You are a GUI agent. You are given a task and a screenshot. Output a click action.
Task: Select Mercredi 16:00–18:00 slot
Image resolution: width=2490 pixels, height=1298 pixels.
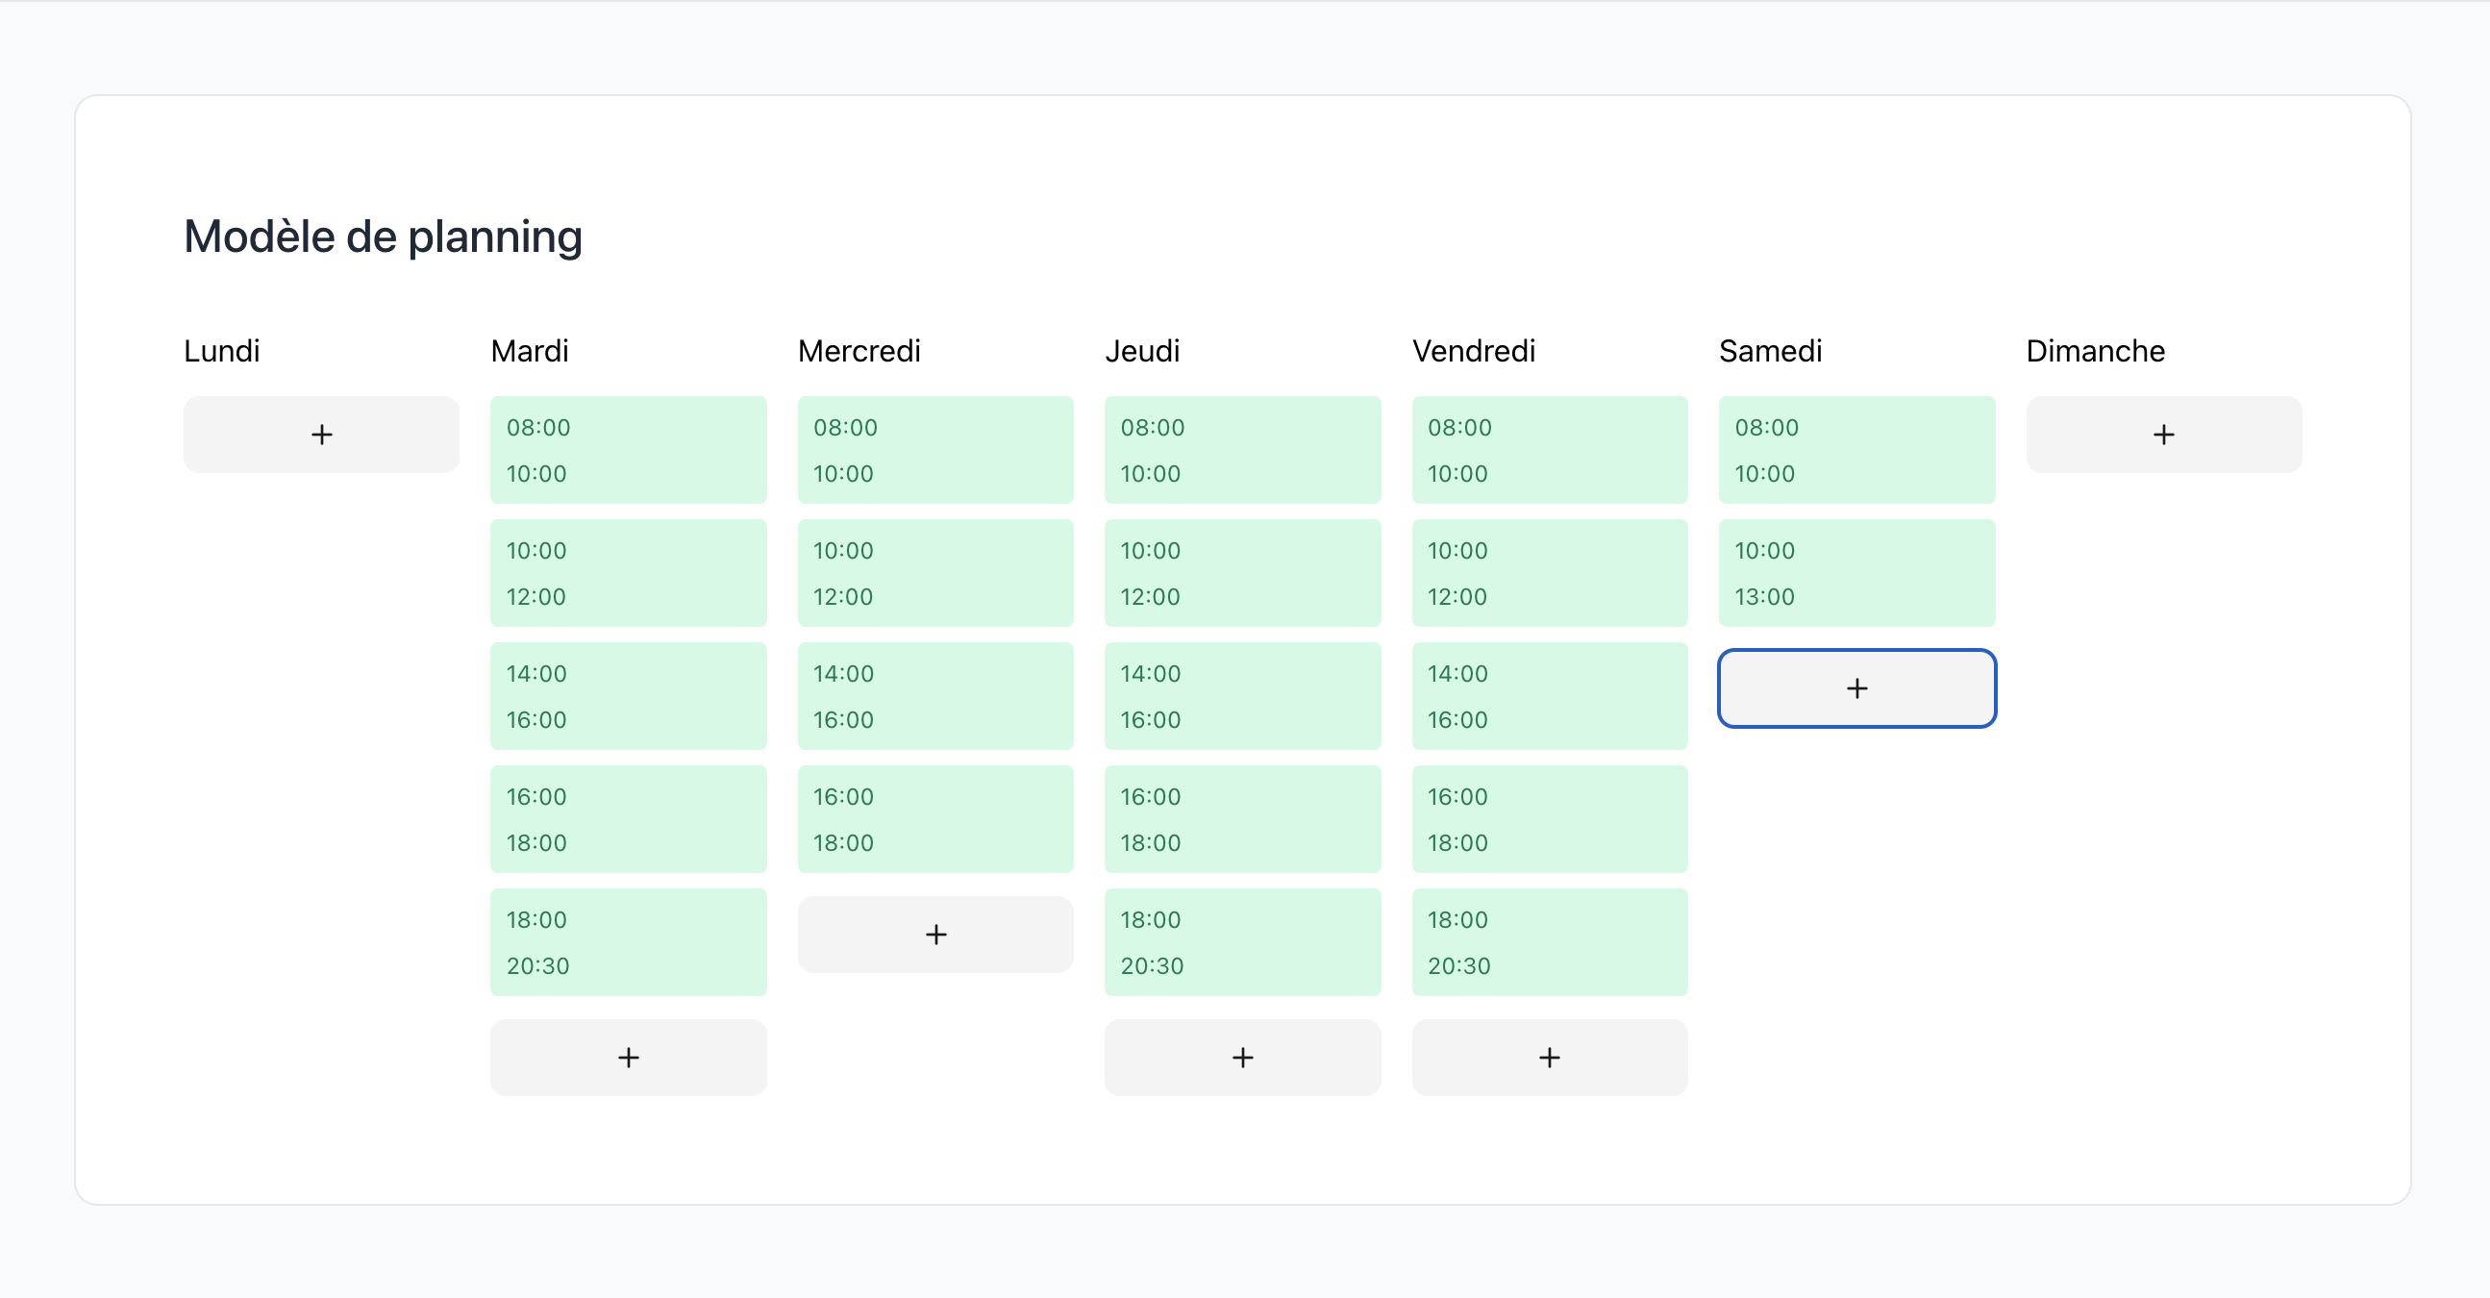point(934,819)
